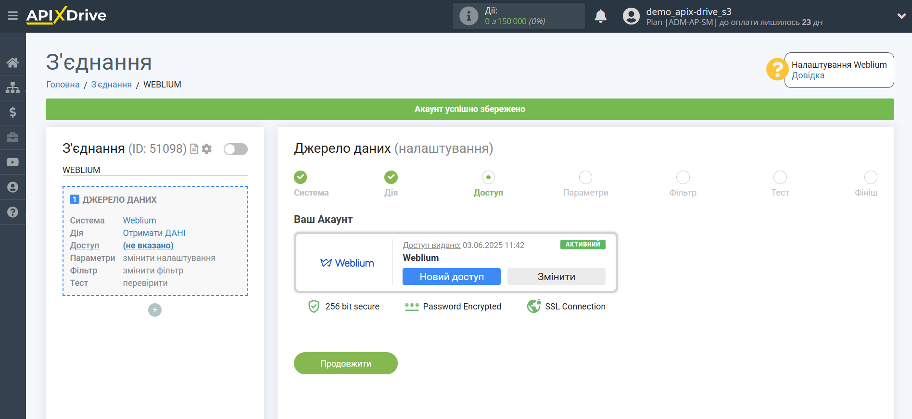The width and height of the screenshot is (912, 419).
Task: Click the SSL Connection globe icon
Action: click(534, 306)
